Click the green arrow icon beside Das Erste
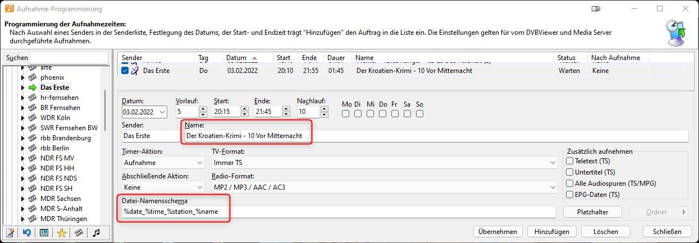 [33, 88]
